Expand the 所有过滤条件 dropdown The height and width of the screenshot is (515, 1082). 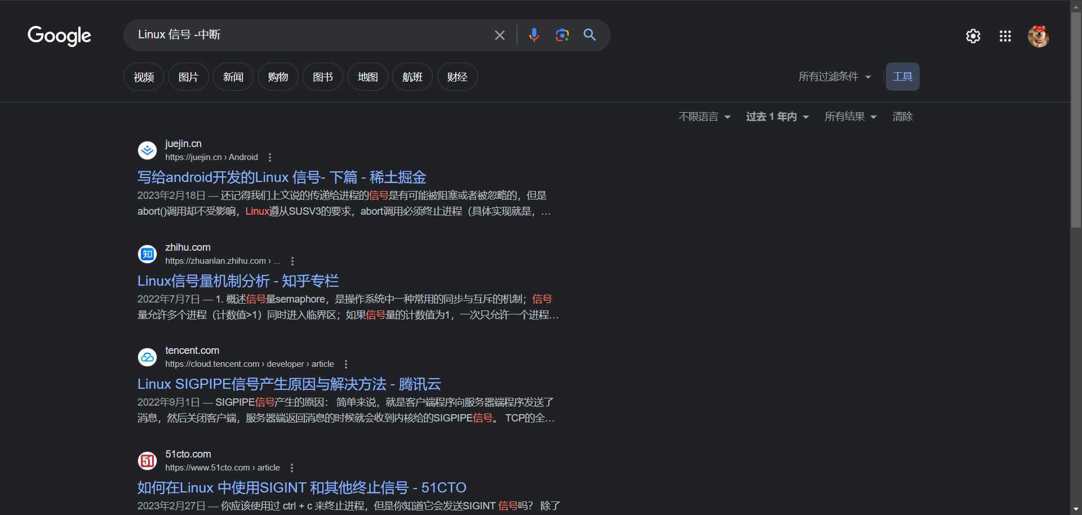[835, 77]
